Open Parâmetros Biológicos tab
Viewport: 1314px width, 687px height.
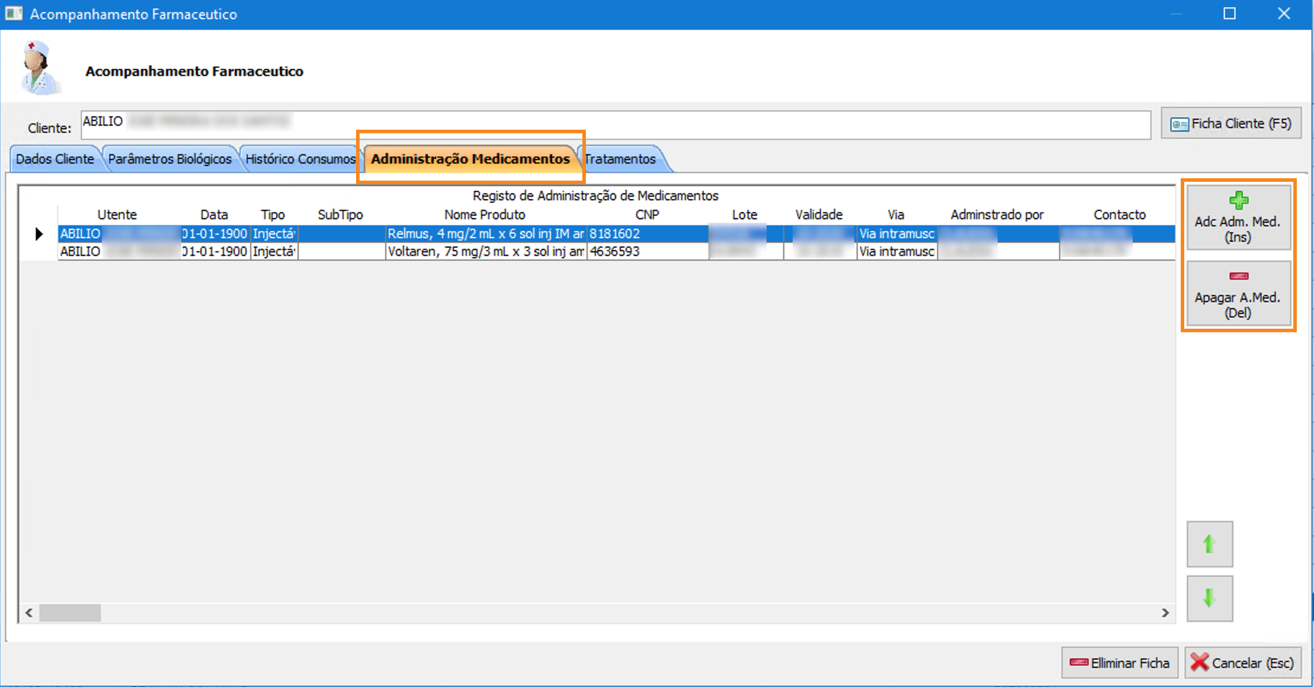pos(169,159)
